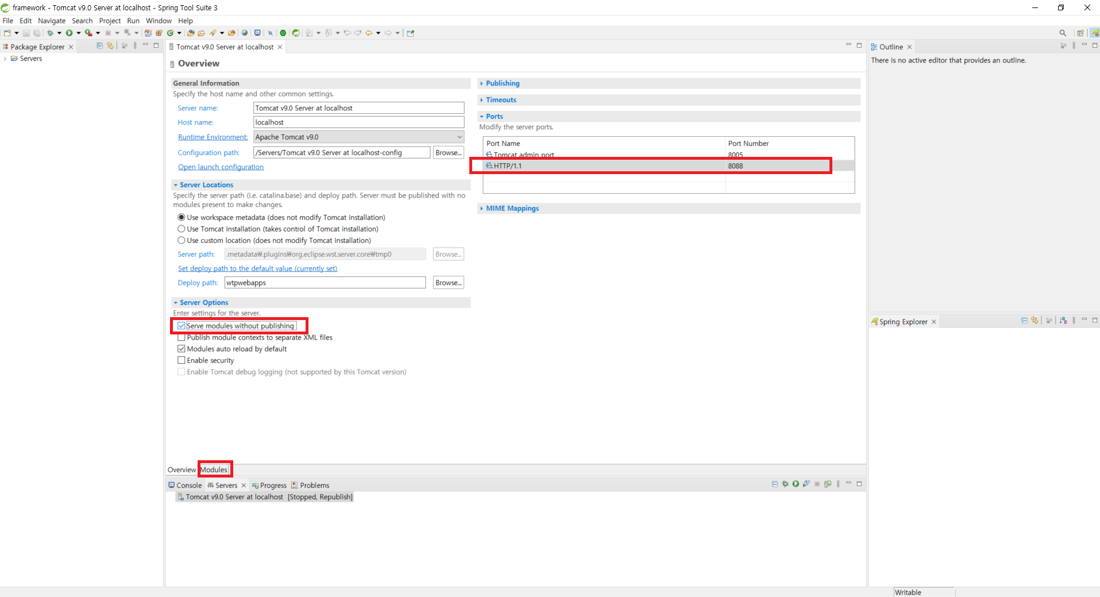This screenshot has height=597, width=1100.
Task: Expand the Servers tree node
Action: click(x=5, y=59)
